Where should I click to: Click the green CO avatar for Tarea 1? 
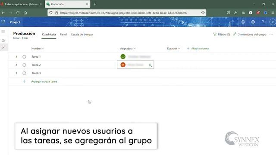pos(123,56)
